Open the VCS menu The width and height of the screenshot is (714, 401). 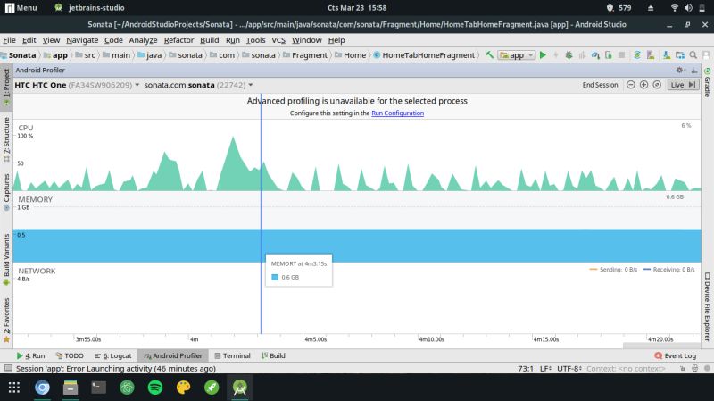tap(278, 40)
